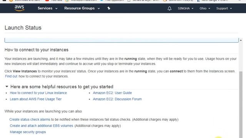
Task: Open Amazon EC2: Discussion Forum link
Action: pyautogui.click(x=117, y=99)
